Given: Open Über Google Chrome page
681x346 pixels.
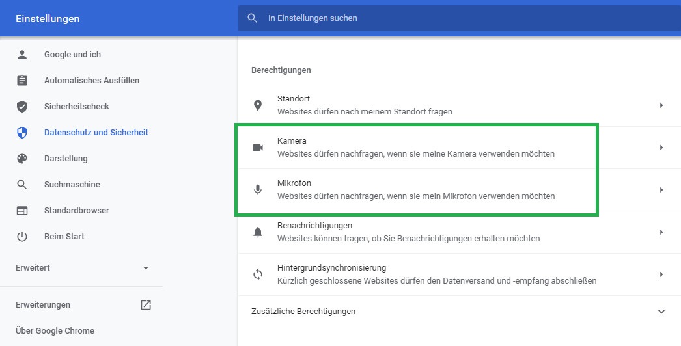Looking at the screenshot, I should [x=55, y=331].
